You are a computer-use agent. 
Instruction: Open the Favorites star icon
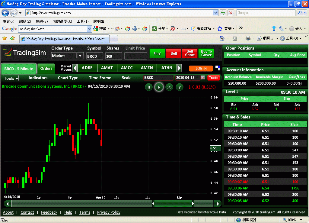[4, 38]
